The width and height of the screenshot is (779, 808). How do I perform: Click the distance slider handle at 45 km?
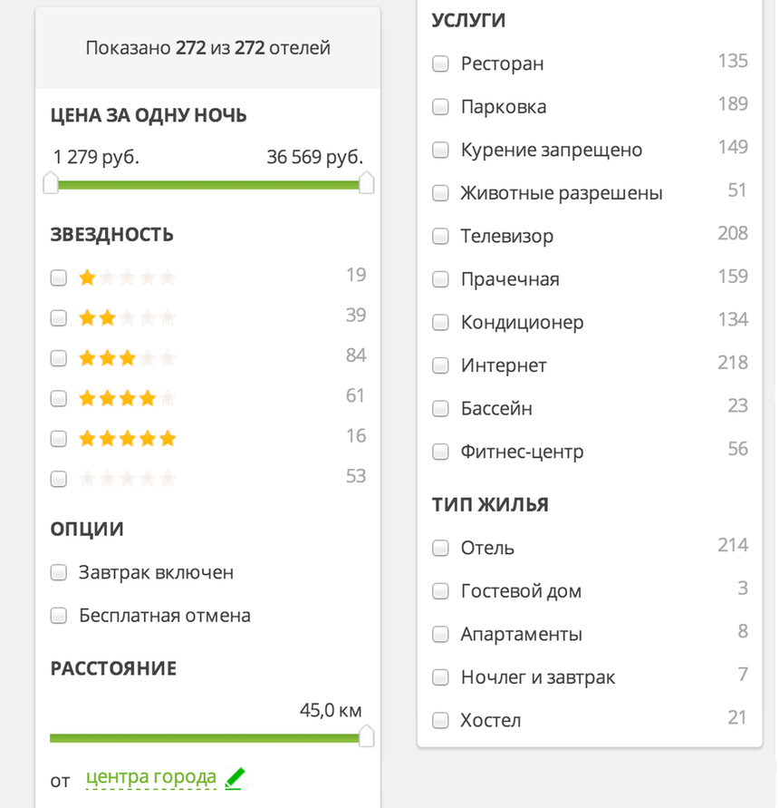[x=365, y=737]
